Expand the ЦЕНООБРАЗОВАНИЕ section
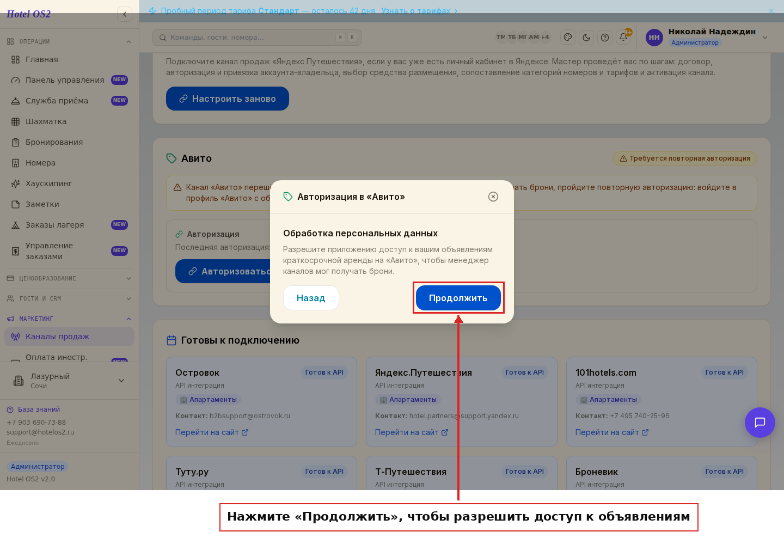 (x=69, y=278)
